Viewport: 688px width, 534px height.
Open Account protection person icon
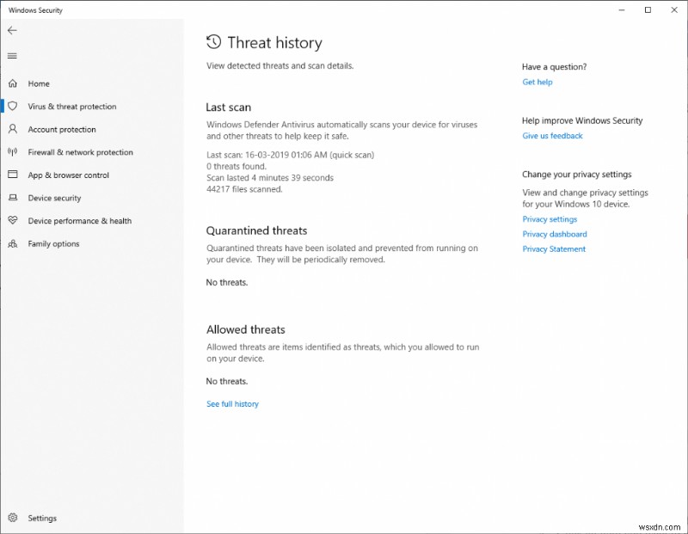pos(12,129)
